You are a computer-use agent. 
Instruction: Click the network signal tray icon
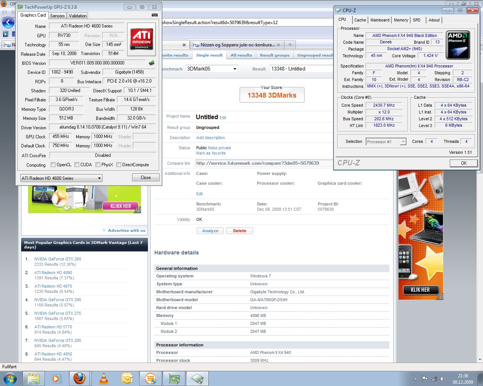pyautogui.click(x=434, y=379)
